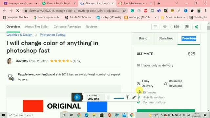Open Task View in taskbar

click(x=71, y=115)
